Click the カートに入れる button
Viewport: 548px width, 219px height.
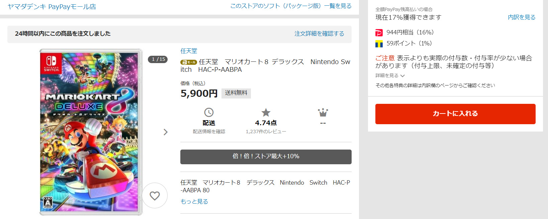coord(455,114)
